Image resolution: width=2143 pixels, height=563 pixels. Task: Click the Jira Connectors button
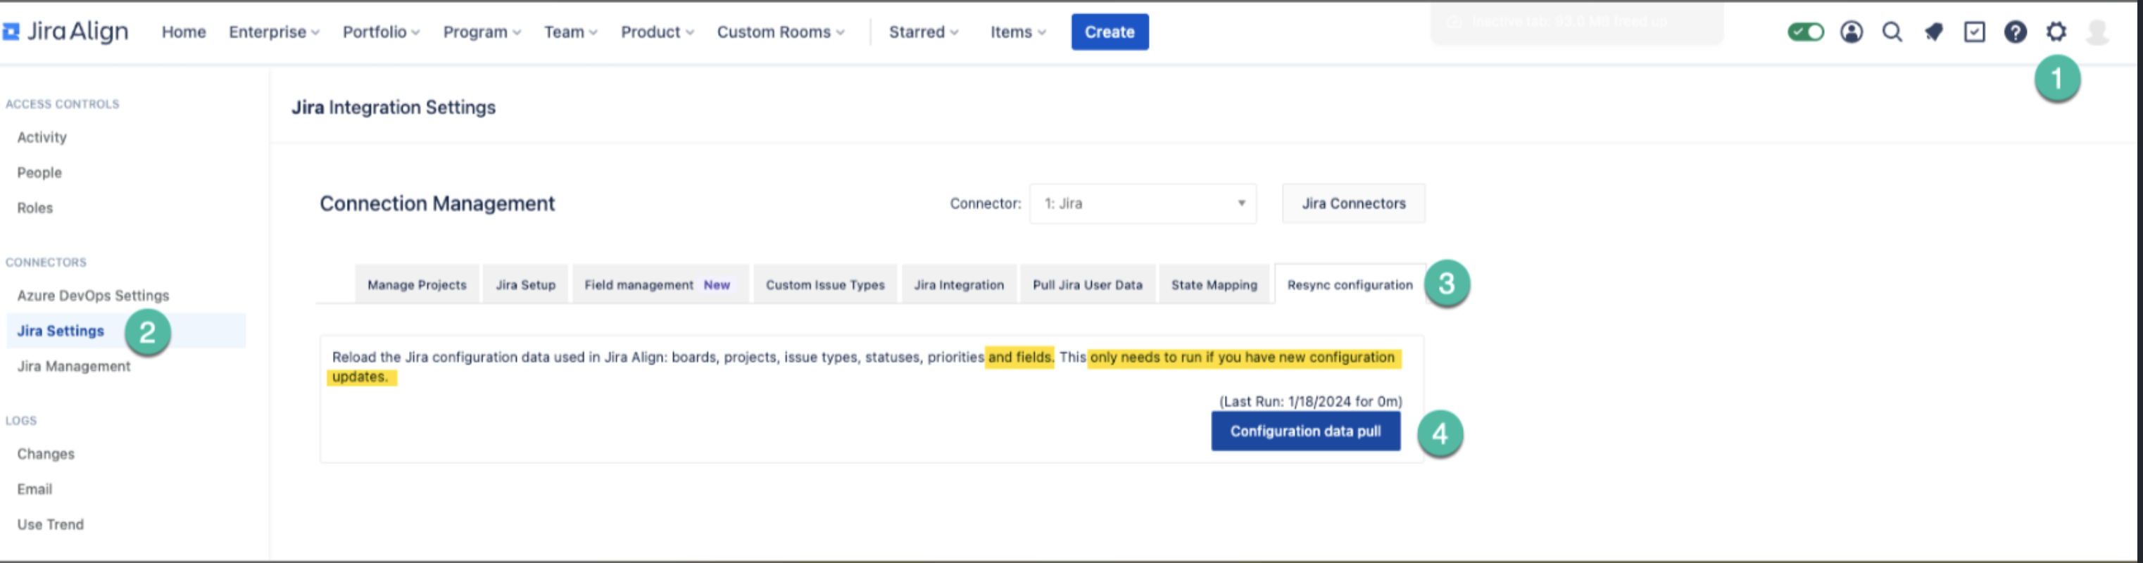coord(1354,204)
